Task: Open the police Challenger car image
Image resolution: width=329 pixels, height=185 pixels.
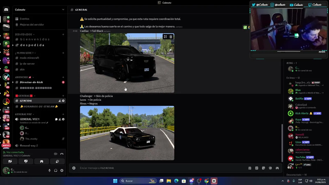Action: pyautogui.click(x=127, y=133)
